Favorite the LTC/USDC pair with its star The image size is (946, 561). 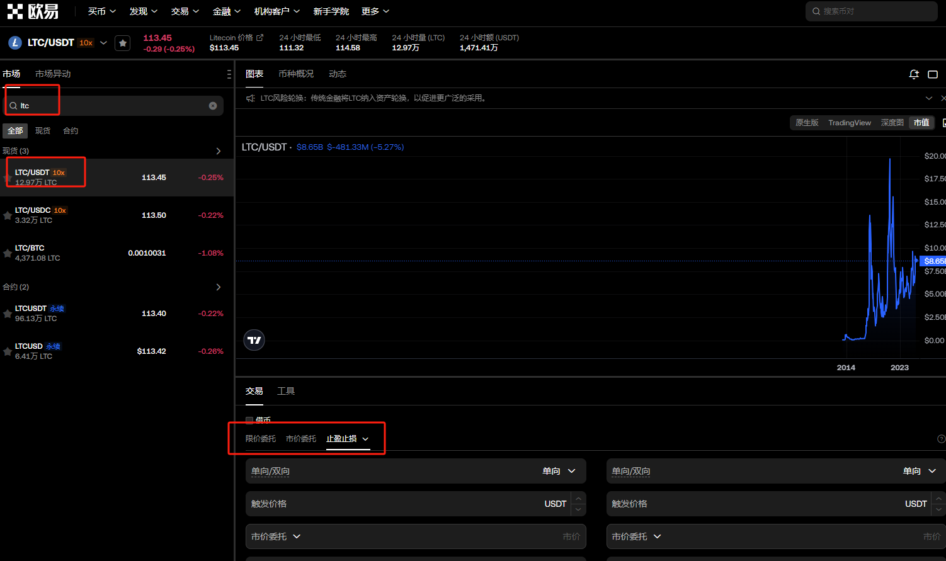click(x=8, y=215)
